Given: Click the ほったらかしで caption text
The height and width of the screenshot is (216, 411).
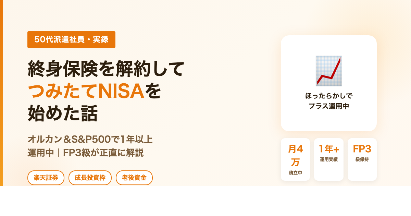Looking at the screenshot, I should tap(329, 96).
